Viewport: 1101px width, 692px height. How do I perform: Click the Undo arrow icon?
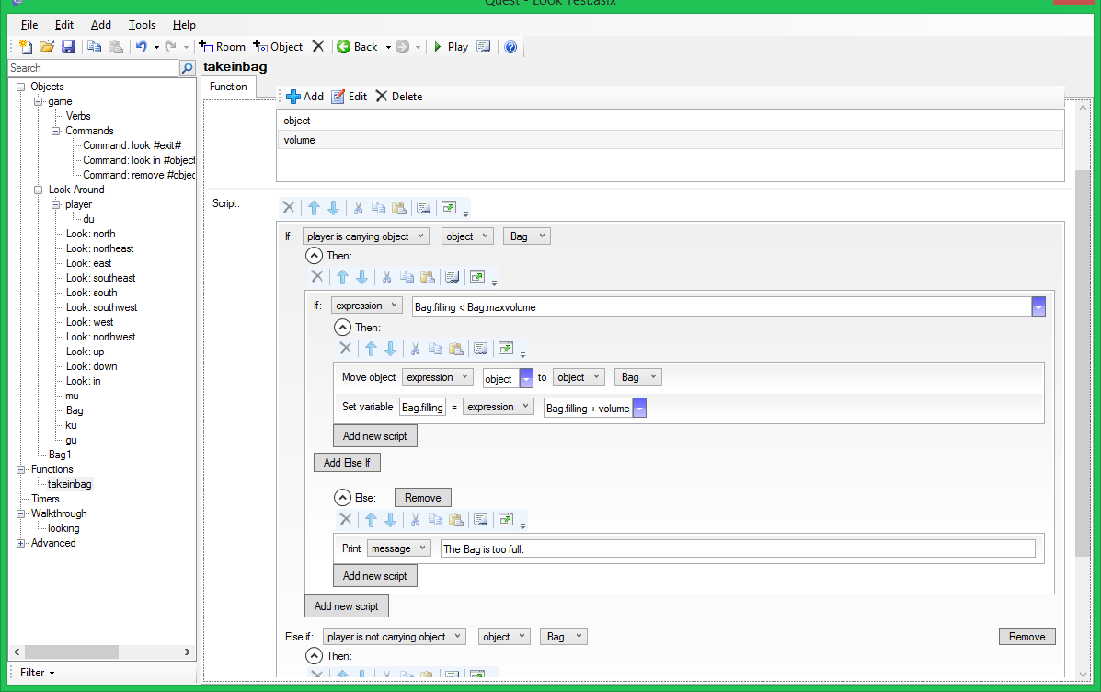[x=141, y=47]
